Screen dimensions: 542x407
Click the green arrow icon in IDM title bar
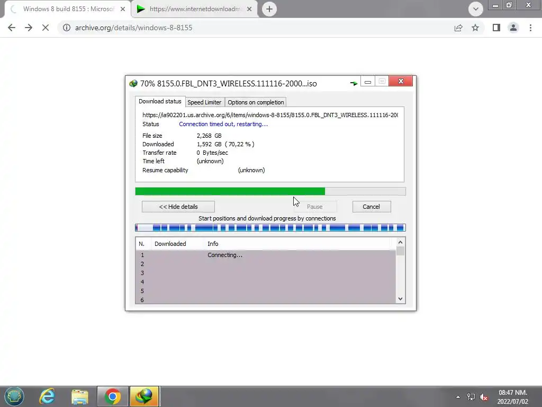[x=354, y=83]
